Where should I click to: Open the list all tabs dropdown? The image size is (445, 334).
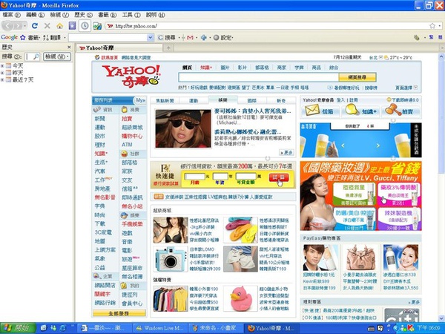[442, 48]
